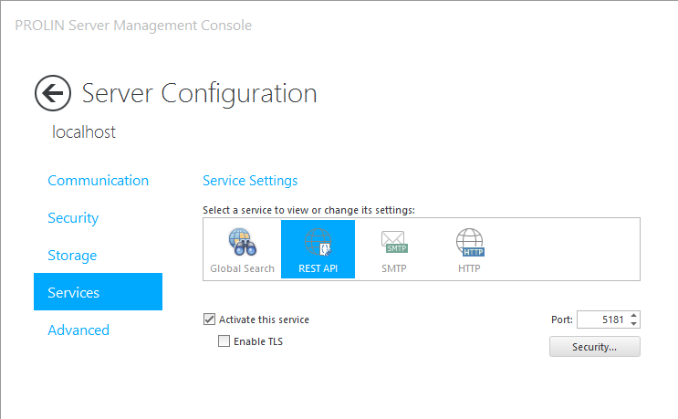Choose the SMTP envelope icon
This screenshot has height=419, width=678.
pyautogui.click(x=394, y=242)
